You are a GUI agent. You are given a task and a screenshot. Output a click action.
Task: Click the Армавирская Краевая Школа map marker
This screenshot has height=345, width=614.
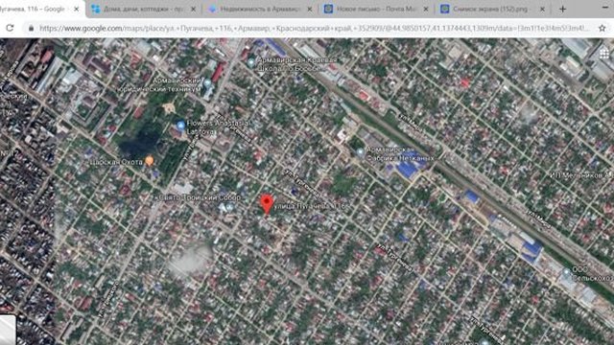click(251, 62)
